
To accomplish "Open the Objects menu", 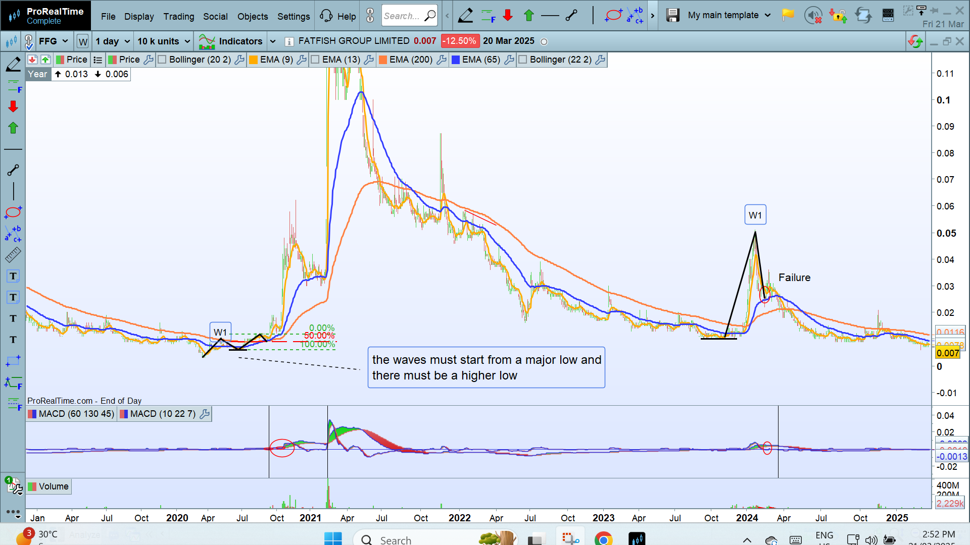I will coord(253,16).
